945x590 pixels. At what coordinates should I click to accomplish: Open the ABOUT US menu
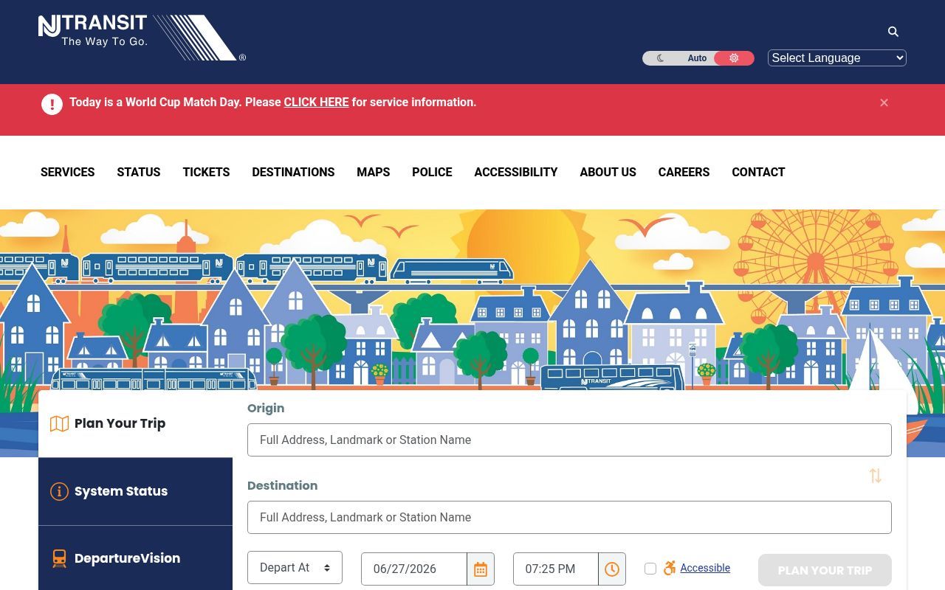coord(608,172)
